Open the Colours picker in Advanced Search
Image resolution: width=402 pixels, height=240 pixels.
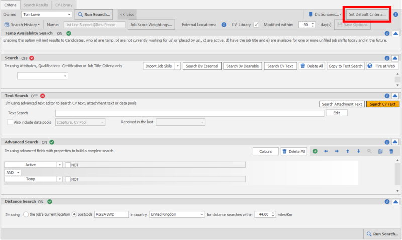(x=265, y=151)
